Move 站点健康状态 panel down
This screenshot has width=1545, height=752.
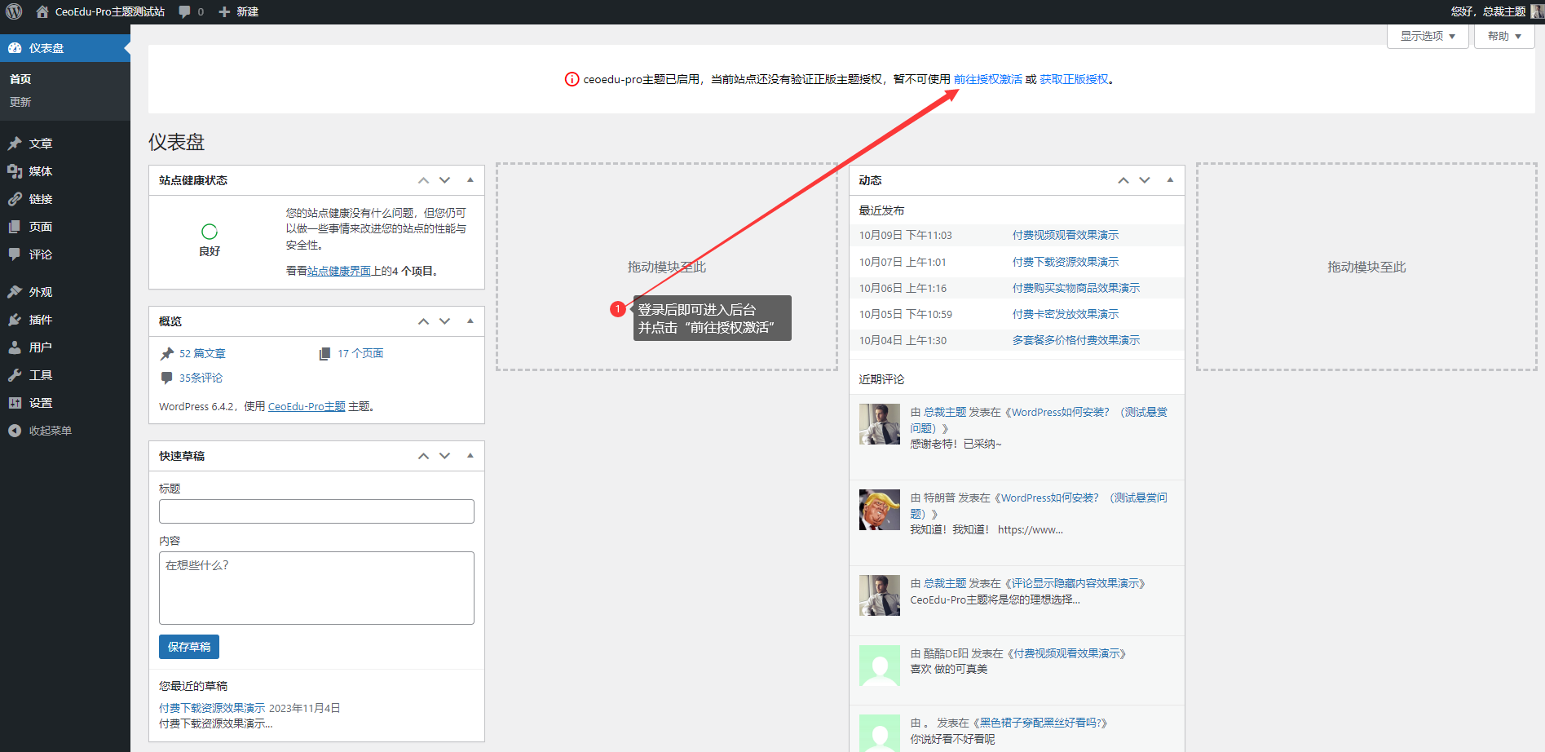click(444, 180)
